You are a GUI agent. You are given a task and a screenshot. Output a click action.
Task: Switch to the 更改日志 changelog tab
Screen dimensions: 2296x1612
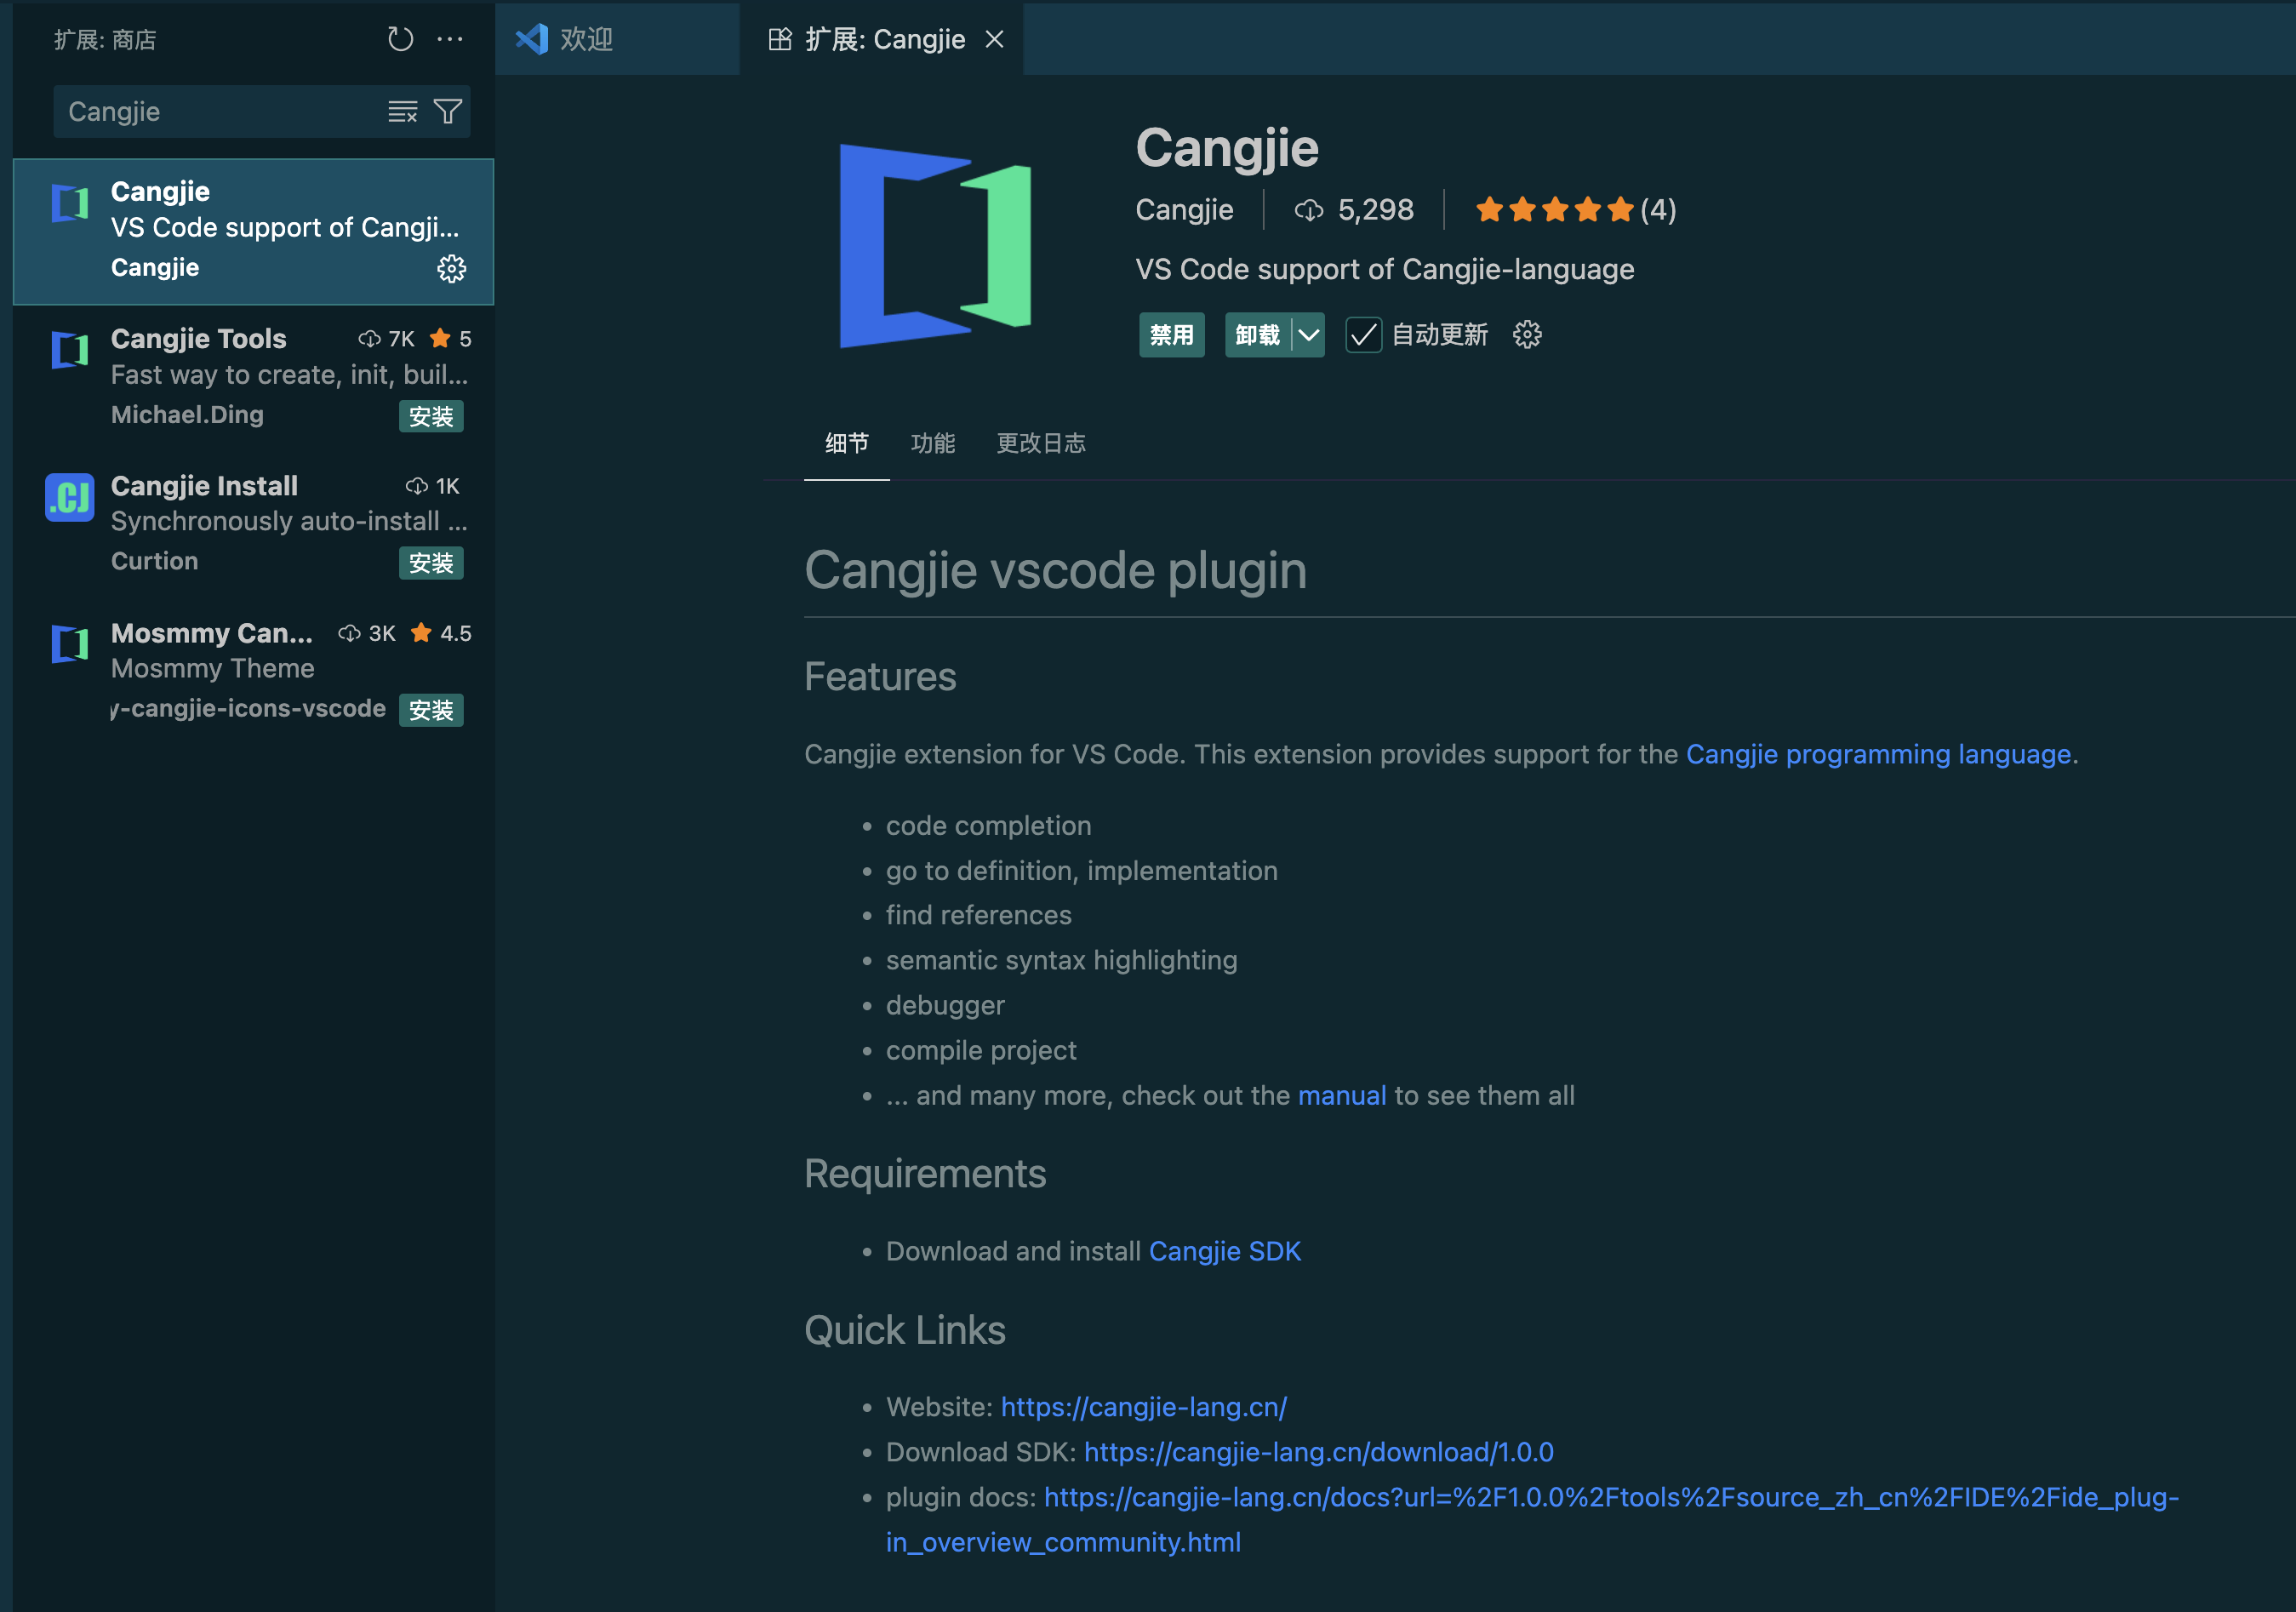click(x=1041, y=443)
